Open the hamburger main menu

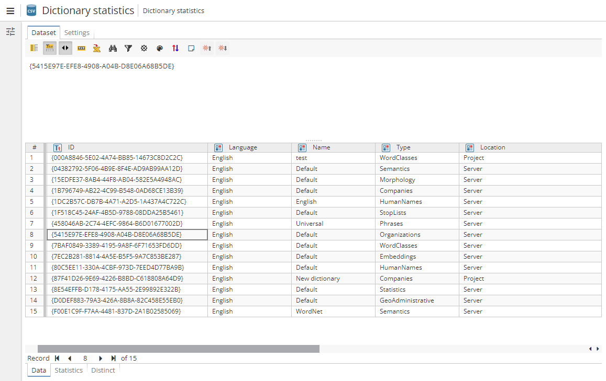tap(10, 11)
